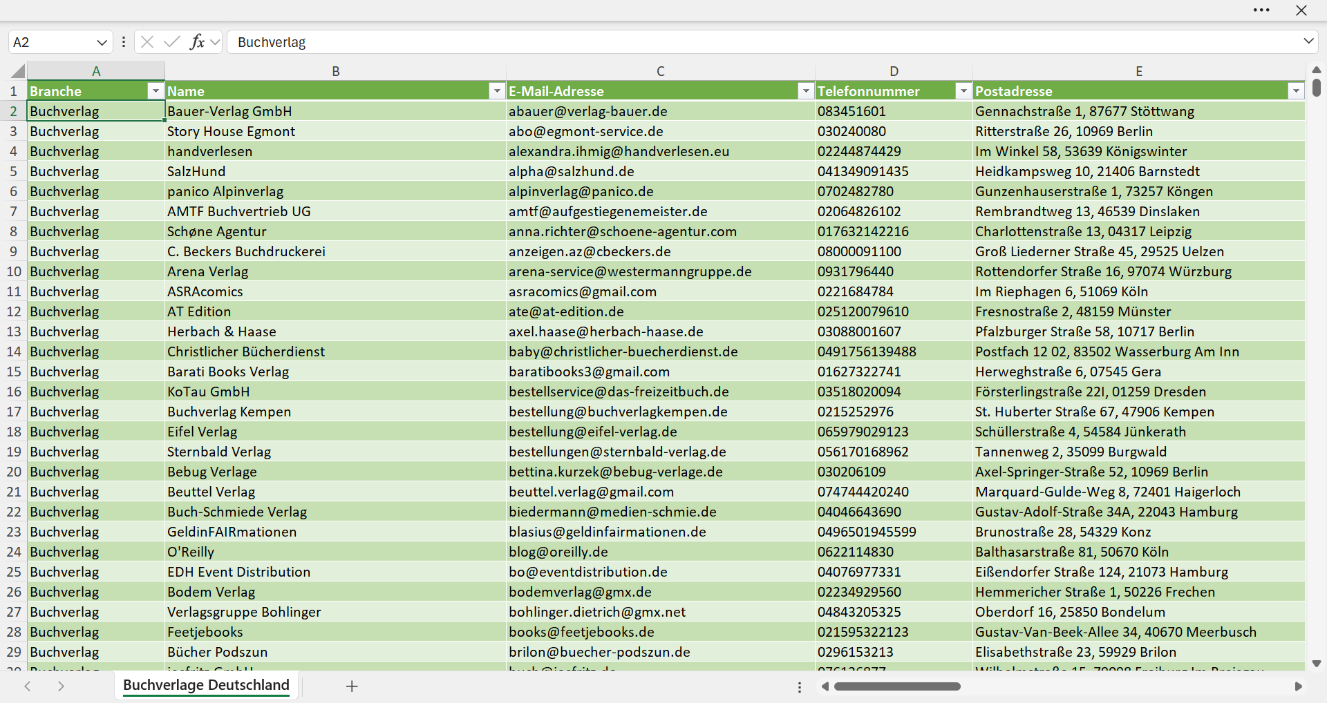The height and width of the screenshot is (703, 1327).
Task: Select cell arena-service@westermanngruppe.de
Action: point(661,271)
